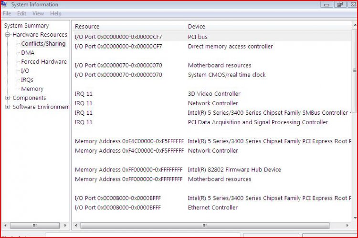Open the Help menu
Screen dimensions: 358x238
[x=56, y=14]
